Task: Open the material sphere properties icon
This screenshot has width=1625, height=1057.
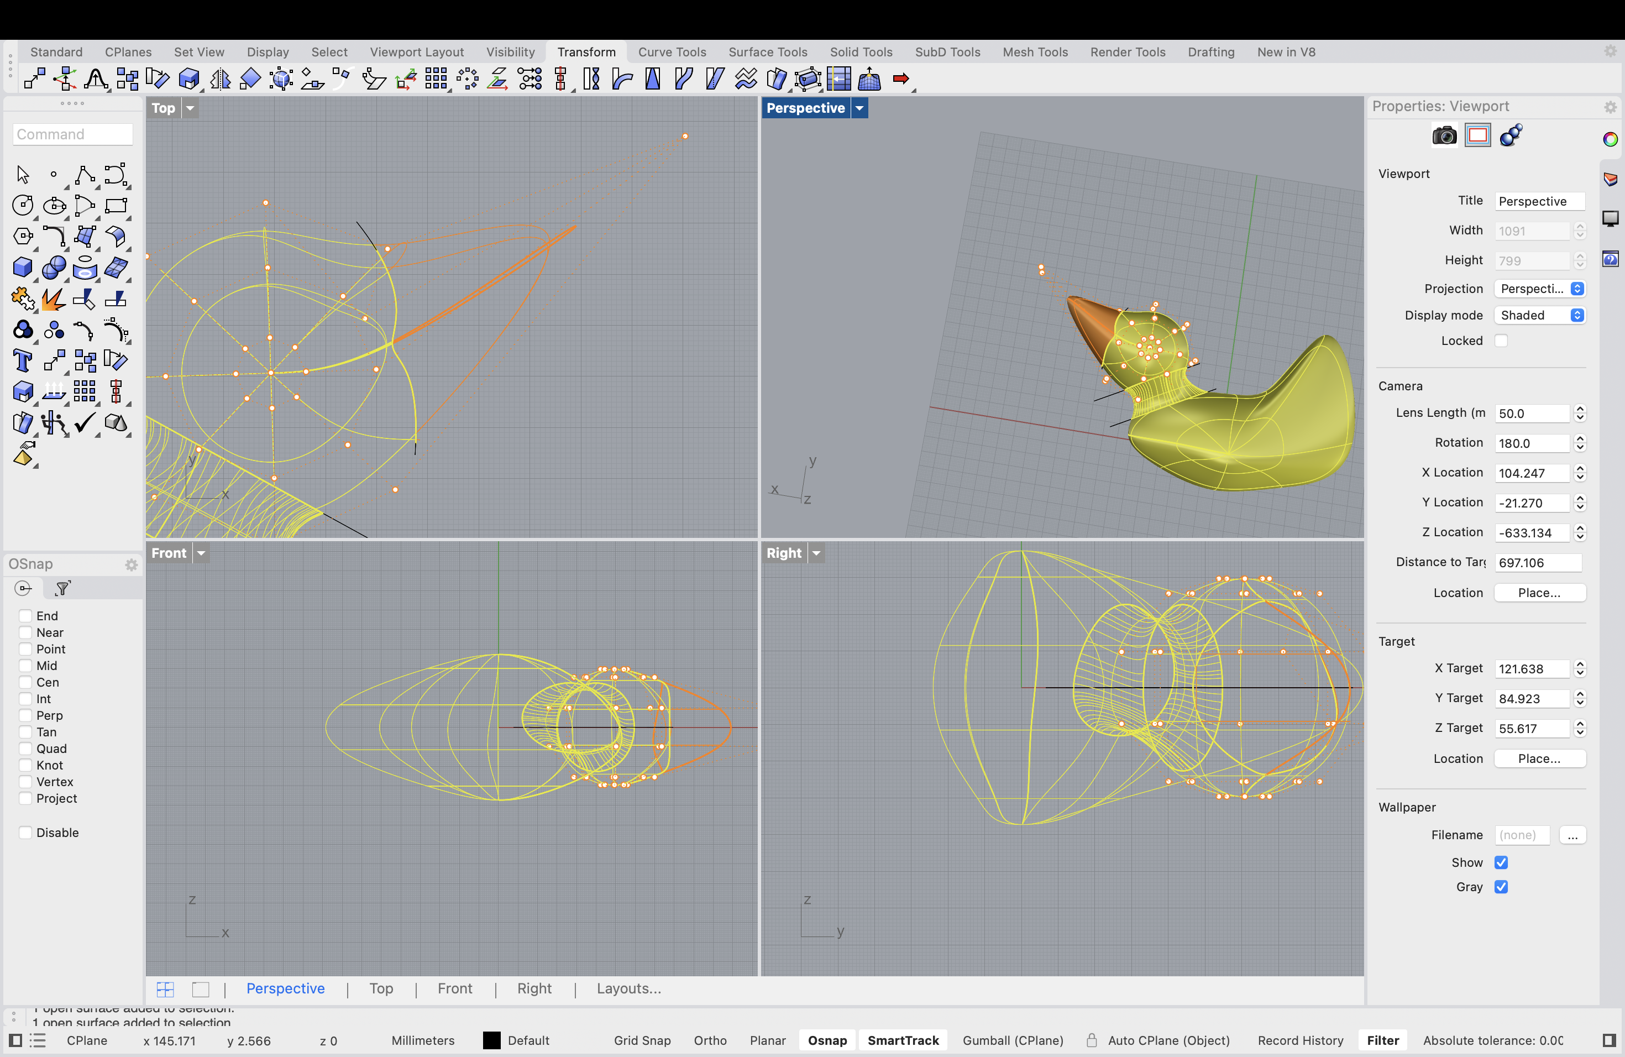Action: coord(1511,136)
